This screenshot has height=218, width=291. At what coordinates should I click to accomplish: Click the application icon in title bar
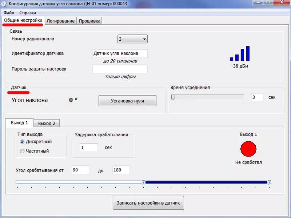click(4, 4)
